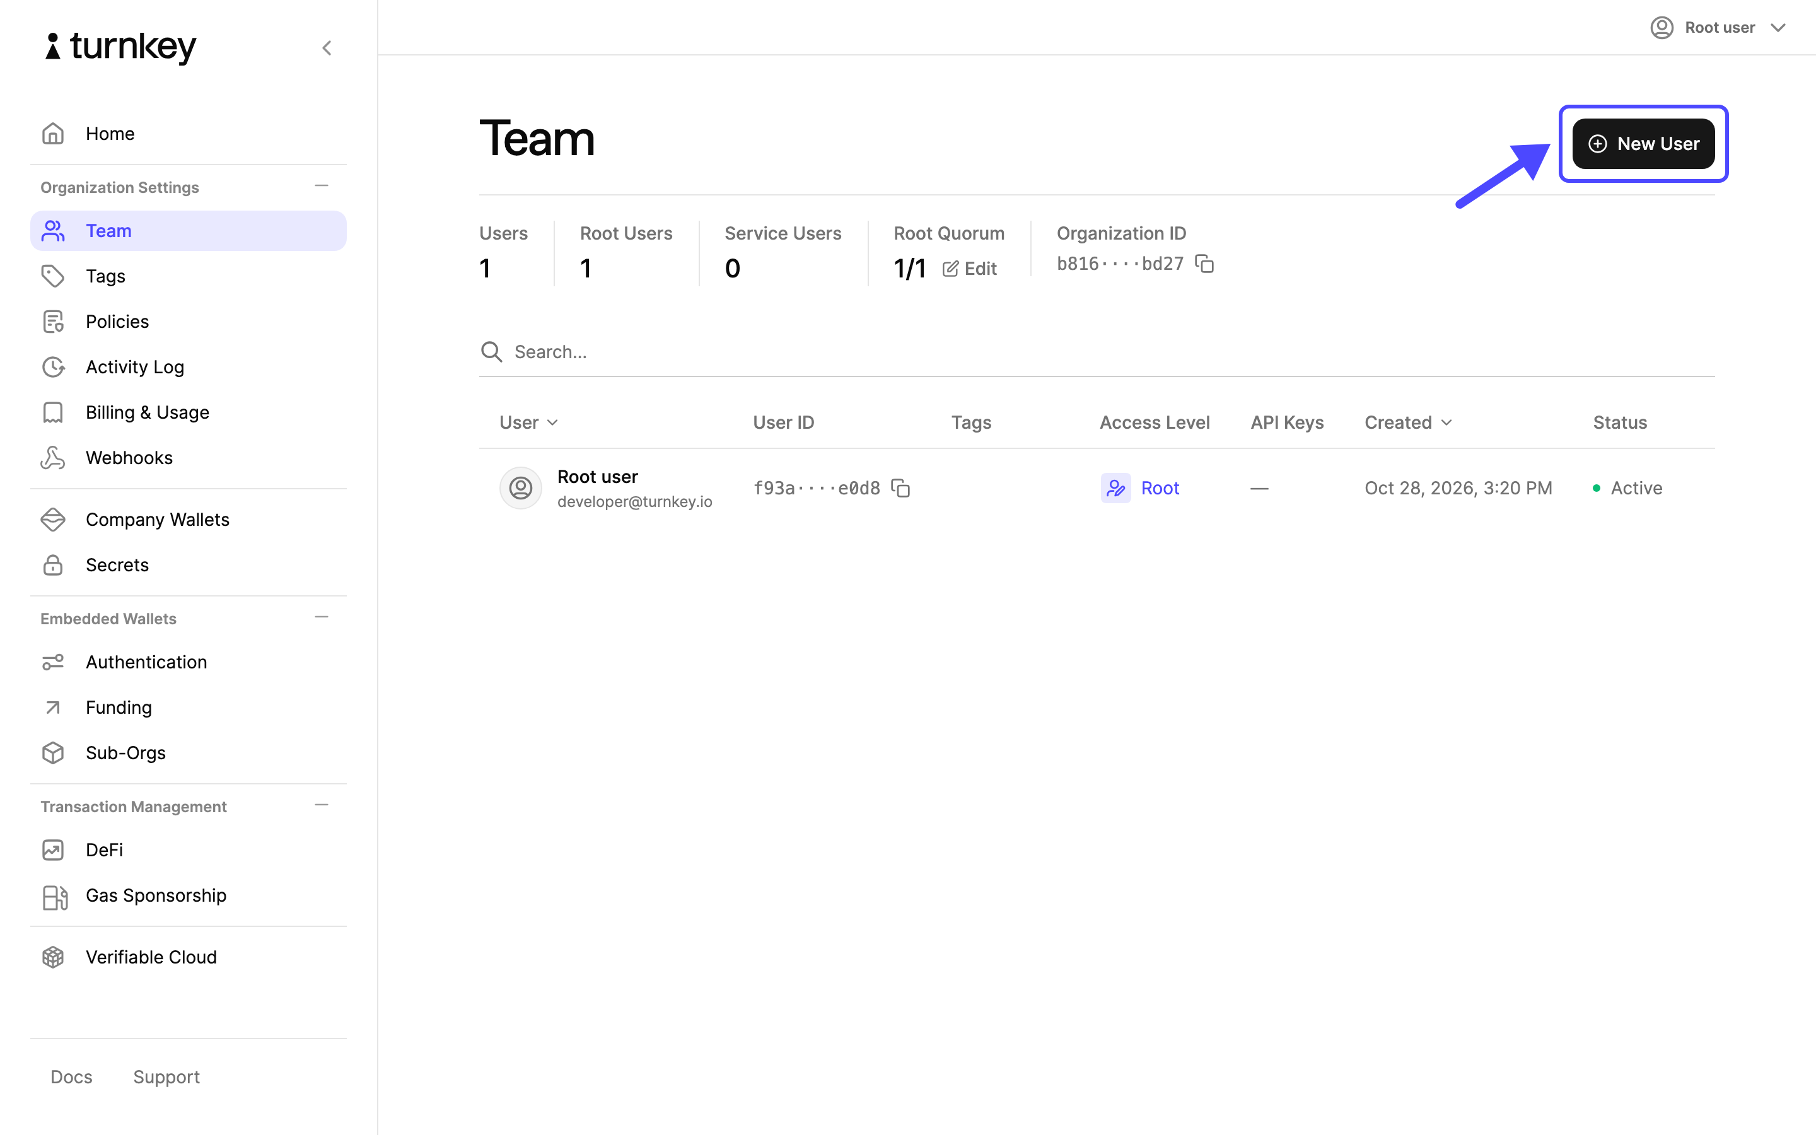
Task: Open the Sub-Orgs cube icon
Action: coord(52,753)
